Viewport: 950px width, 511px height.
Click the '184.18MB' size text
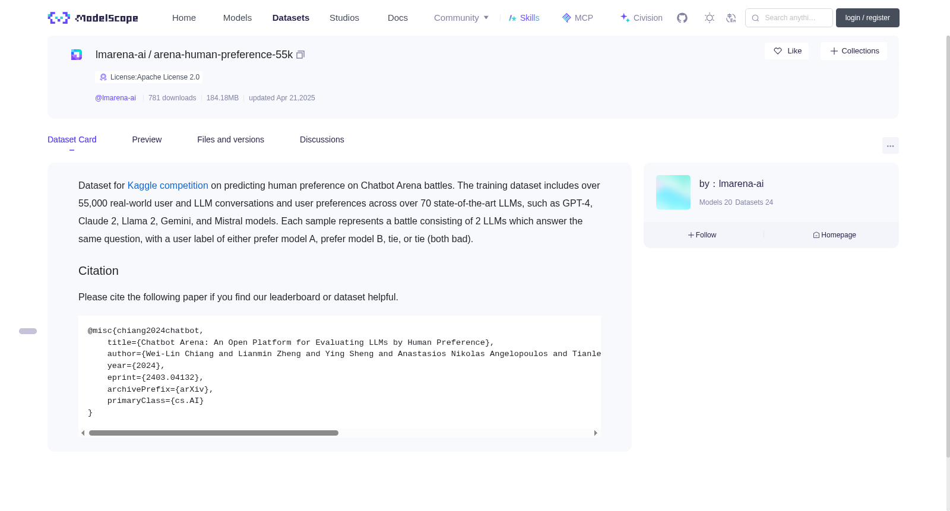[223, 98]
